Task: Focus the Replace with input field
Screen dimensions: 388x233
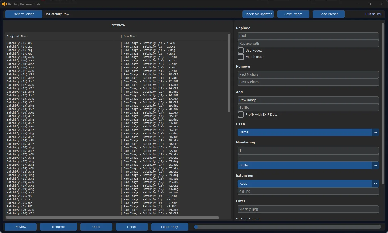Action: click(308, 44)
